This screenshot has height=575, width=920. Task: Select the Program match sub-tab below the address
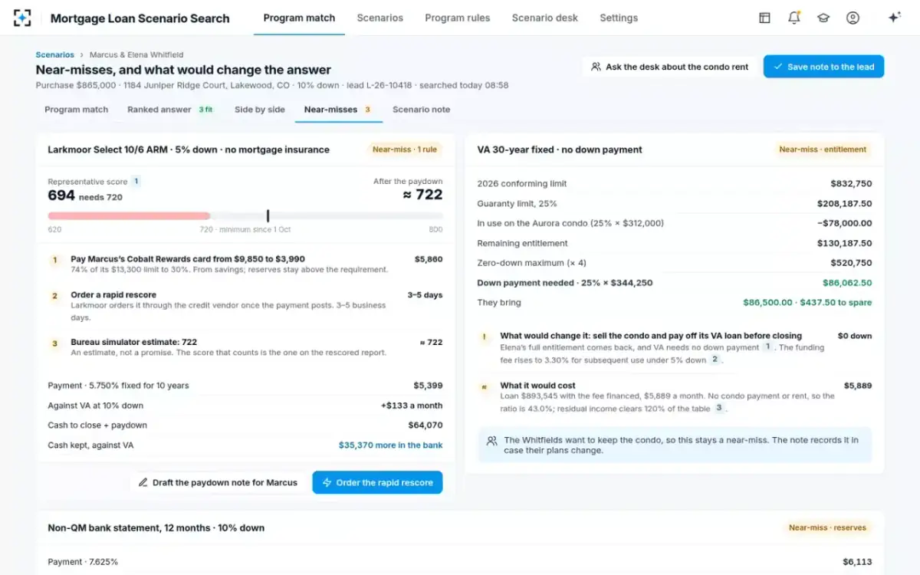[x=77, y=110]
